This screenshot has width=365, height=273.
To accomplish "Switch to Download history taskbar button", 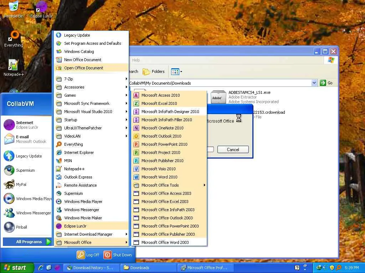I will 91,268.
